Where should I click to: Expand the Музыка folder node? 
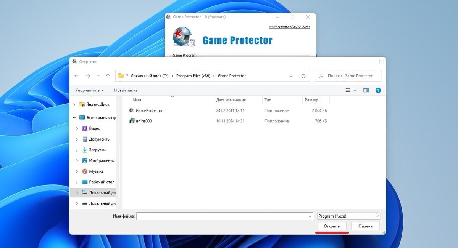tap(77, 171)
